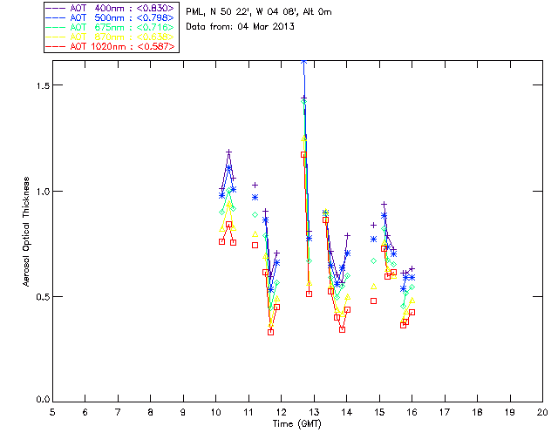The width and height of the screenshot is (558, 446).
Task: Click the lowest red square near time 14
Action: [343, 329]
